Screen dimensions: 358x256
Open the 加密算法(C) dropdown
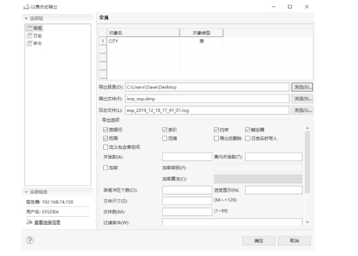(x=258, y=179)
